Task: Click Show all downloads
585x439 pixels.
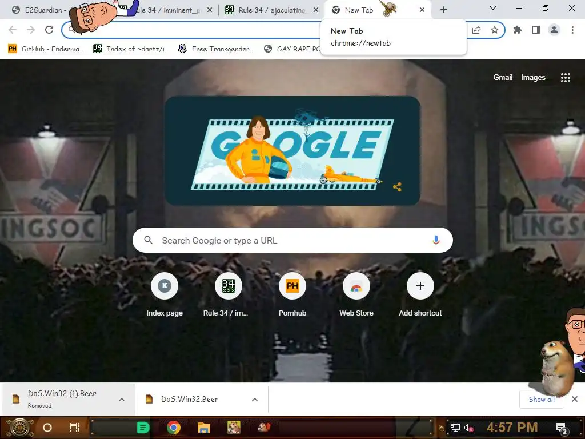Action: tap(542, 399)
